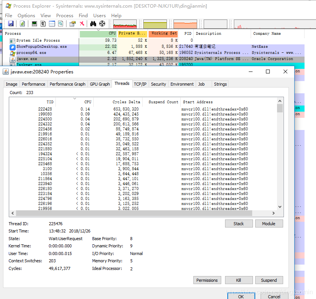Open Find Handle with the binoculars icon
Viewport: 316px width, 299px height.
click(x=93, y=24)
